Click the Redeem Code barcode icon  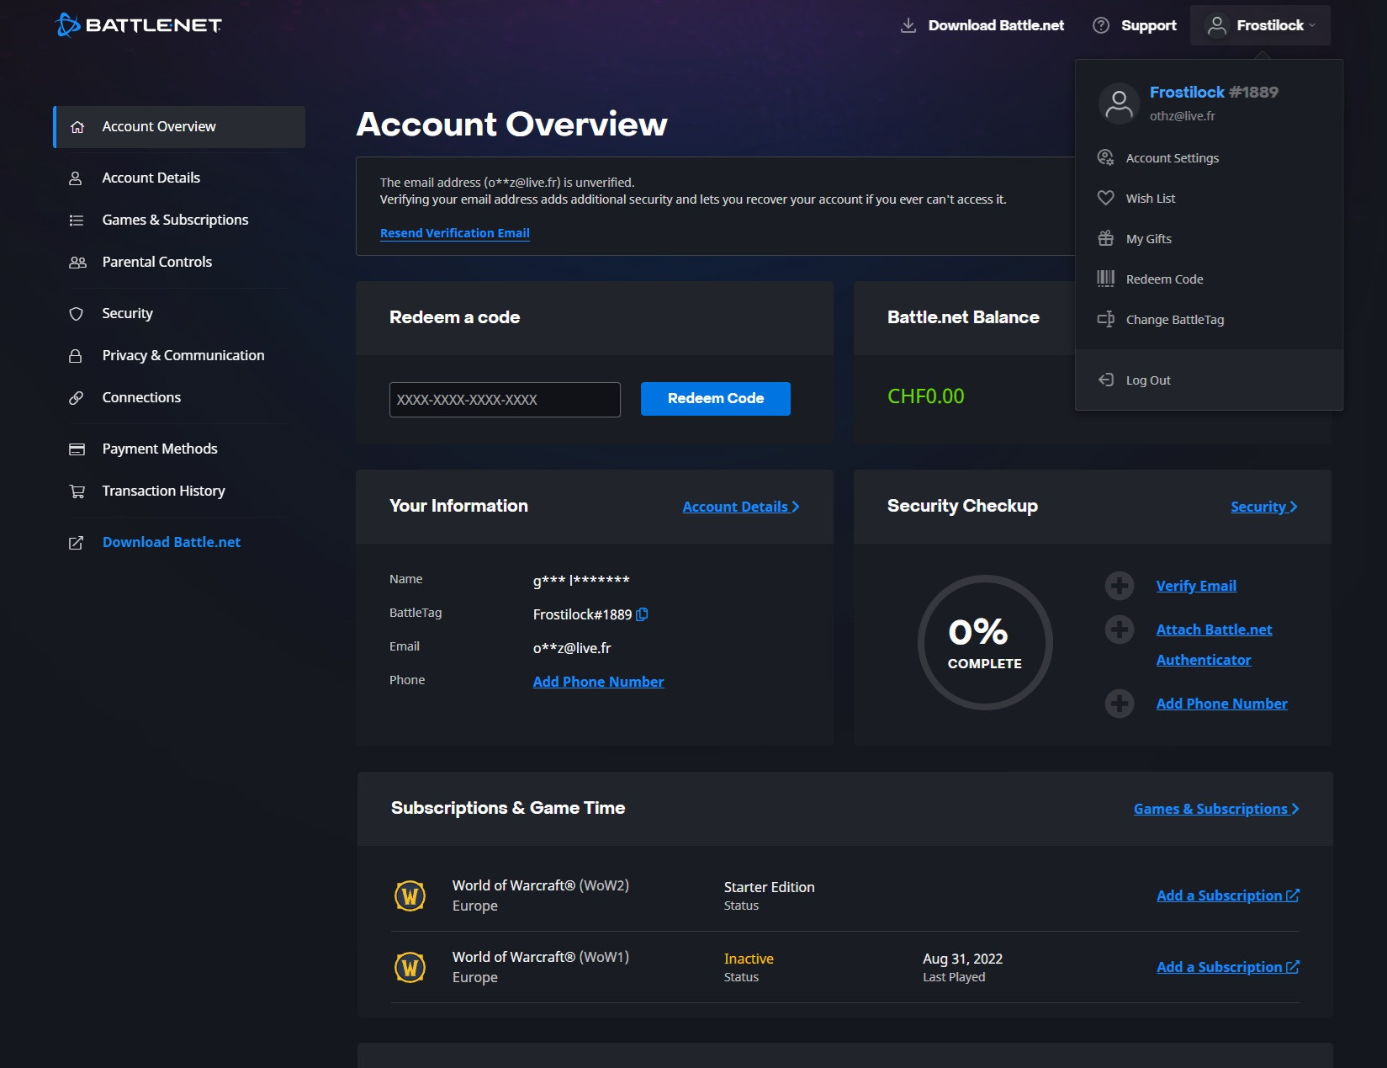click(1106, 279)
